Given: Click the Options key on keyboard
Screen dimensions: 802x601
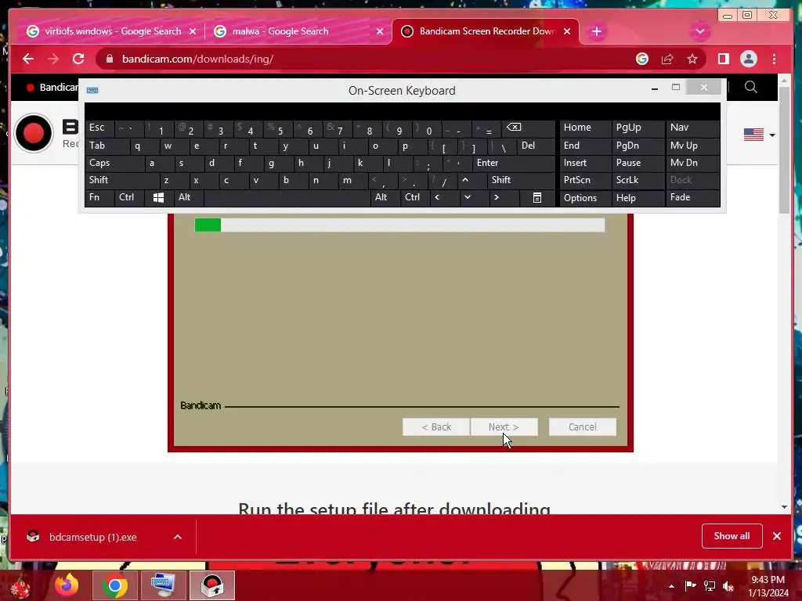Looking at the screenshot, I should coord(585,198).
